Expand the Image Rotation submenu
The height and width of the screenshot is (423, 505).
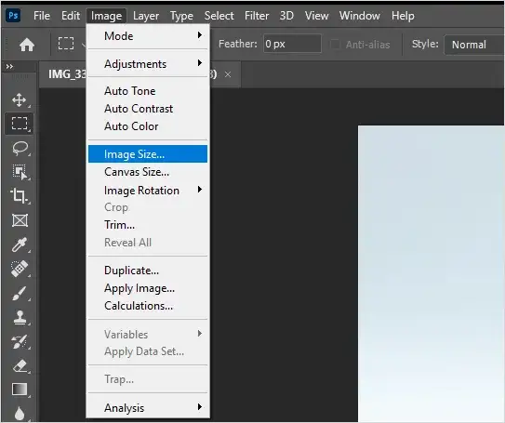tap(148, 190)
